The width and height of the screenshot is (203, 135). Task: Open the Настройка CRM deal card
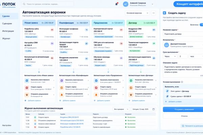click(39, 47)
